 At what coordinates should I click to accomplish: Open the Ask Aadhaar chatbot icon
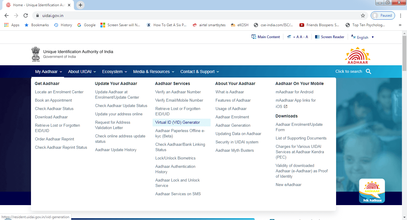coord(372,191)
